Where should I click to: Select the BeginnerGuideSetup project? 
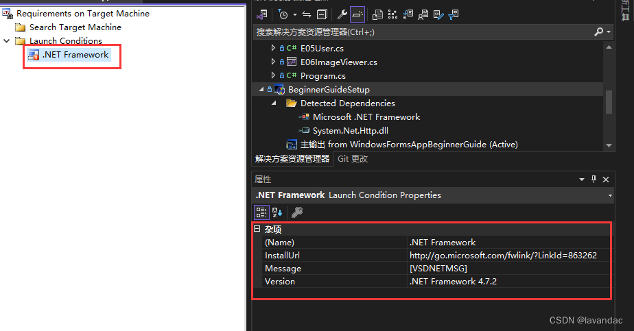click(x=329, y=90)
